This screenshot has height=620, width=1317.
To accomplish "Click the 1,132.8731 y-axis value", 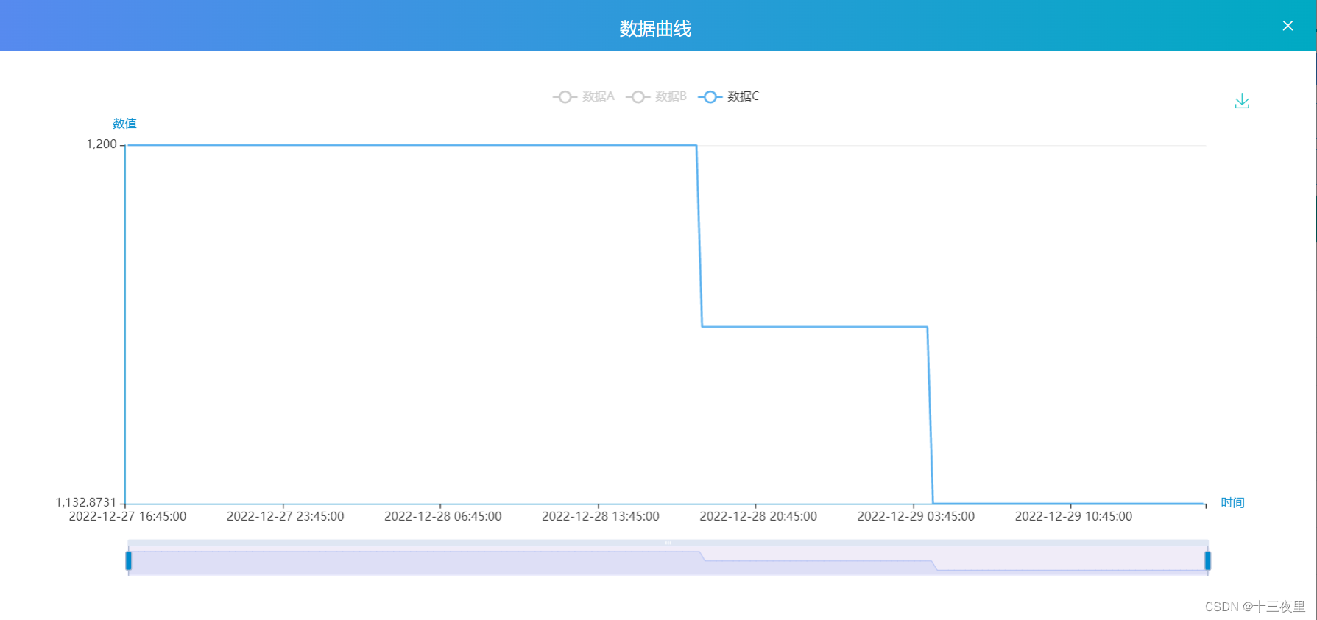I will click(x=86, y=502).
